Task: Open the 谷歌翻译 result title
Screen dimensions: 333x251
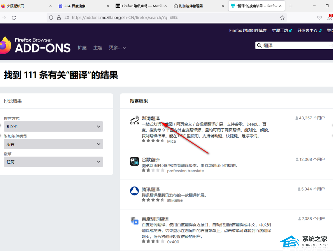Action: click(x=151, y=160)
